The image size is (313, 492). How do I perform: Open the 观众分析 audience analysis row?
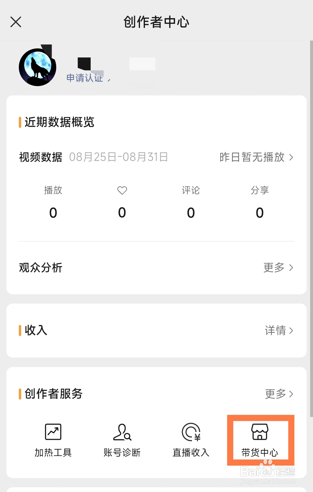(41, 267)
